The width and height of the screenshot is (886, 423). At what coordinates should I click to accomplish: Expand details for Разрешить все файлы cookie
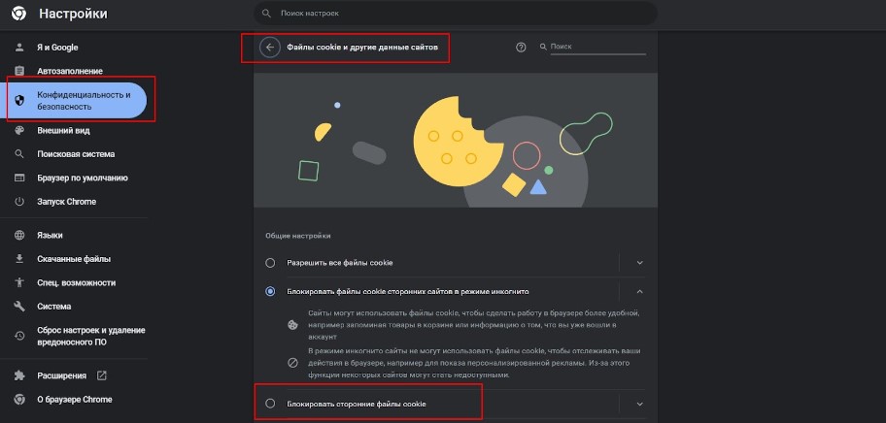pyautogui.click(x=639, y=263)
